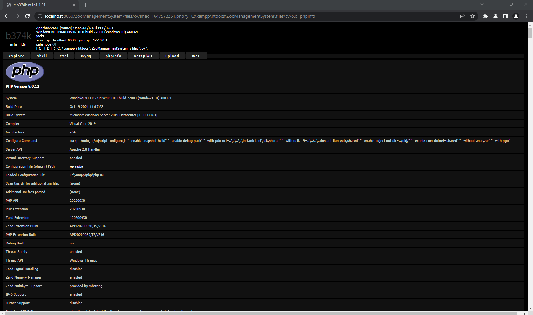Click the PHP logo image

click(x=25, y=72)
